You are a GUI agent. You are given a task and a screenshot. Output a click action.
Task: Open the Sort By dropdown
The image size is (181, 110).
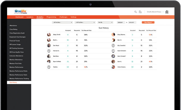click(105, 23)
